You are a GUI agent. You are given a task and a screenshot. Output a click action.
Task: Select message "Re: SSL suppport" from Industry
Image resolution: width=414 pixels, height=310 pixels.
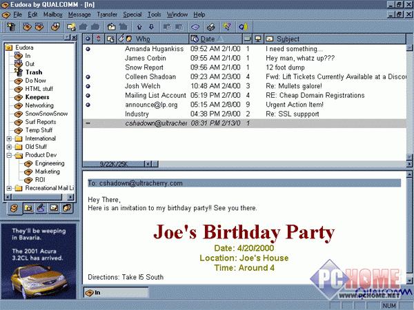[x=244, y=114]
